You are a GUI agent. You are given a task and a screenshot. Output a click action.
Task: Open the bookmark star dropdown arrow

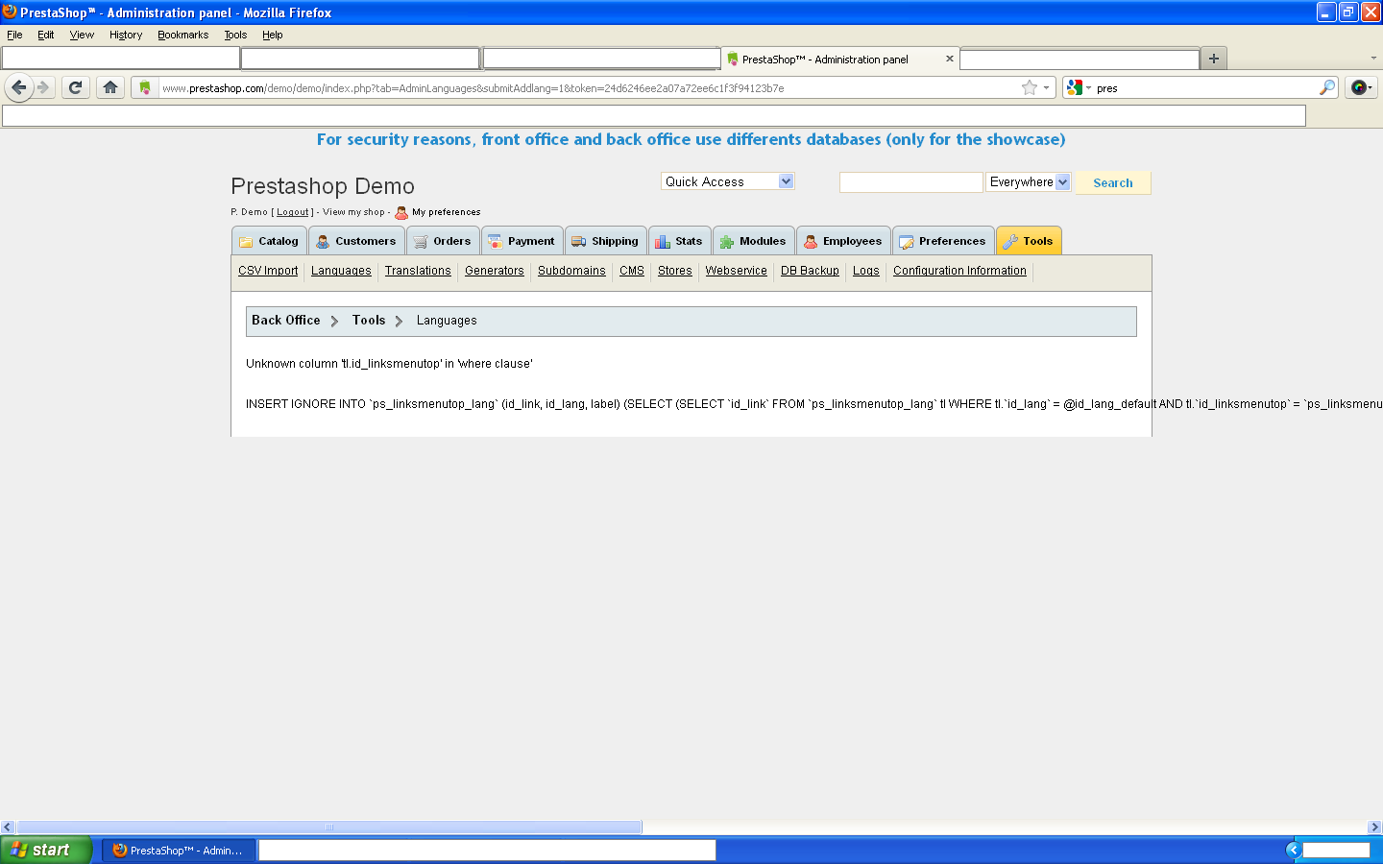[1046, 87]
